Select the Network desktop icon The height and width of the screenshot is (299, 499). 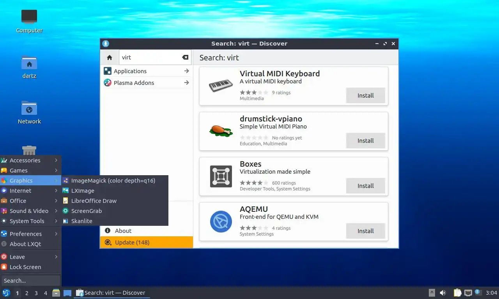click(x=29, y=112)
